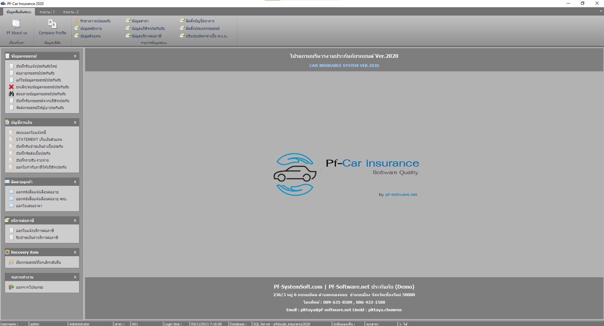Viewport: 604px width, 326px height.
Task: Open ข้อมูลพนักงาน in the ribbon
Action: [88, 28]
